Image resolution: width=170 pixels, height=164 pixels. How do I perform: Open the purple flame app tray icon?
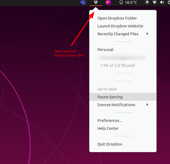[108, 2]
